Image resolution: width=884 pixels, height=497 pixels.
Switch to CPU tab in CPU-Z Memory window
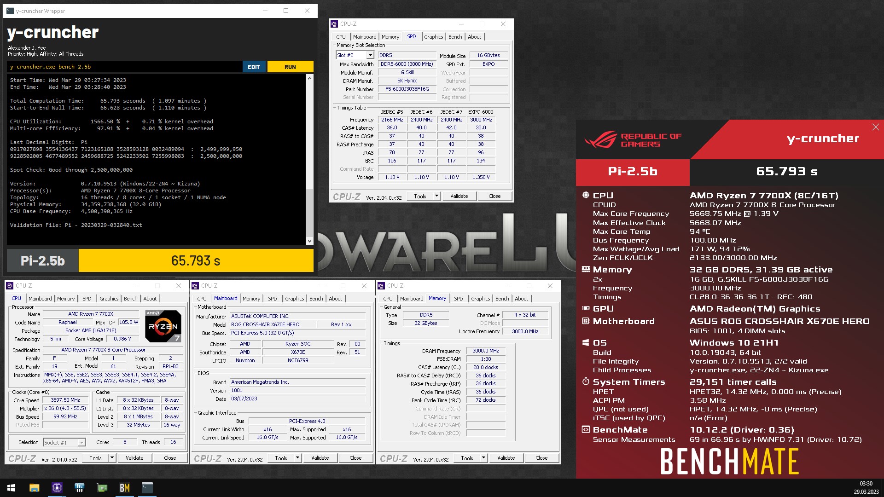388,299
